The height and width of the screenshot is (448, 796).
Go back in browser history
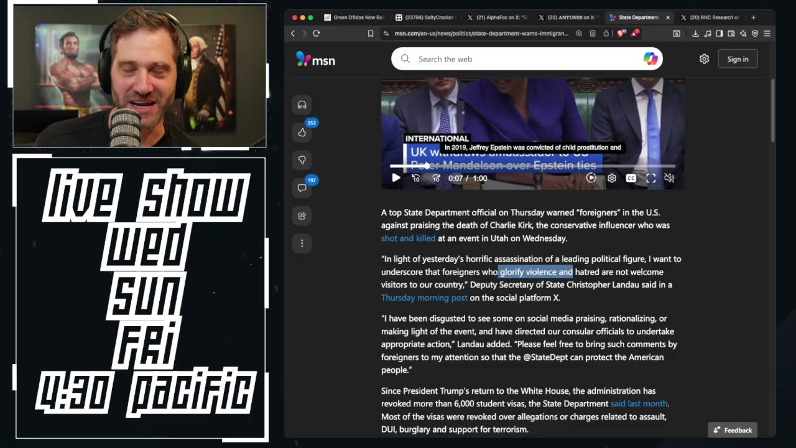point(293,34)
